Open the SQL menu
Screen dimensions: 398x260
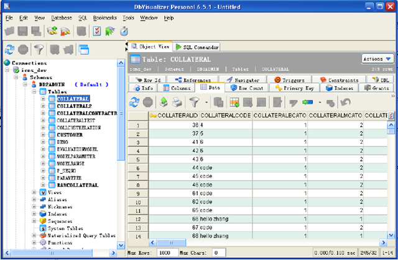83,18
